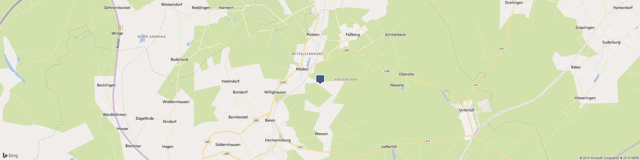Click the K77 road shield
This screenshot has width=640, height=160.
476,85
